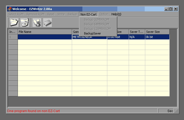
Task: Collapse the Non EZ-Cart menu
Action: 89,14
